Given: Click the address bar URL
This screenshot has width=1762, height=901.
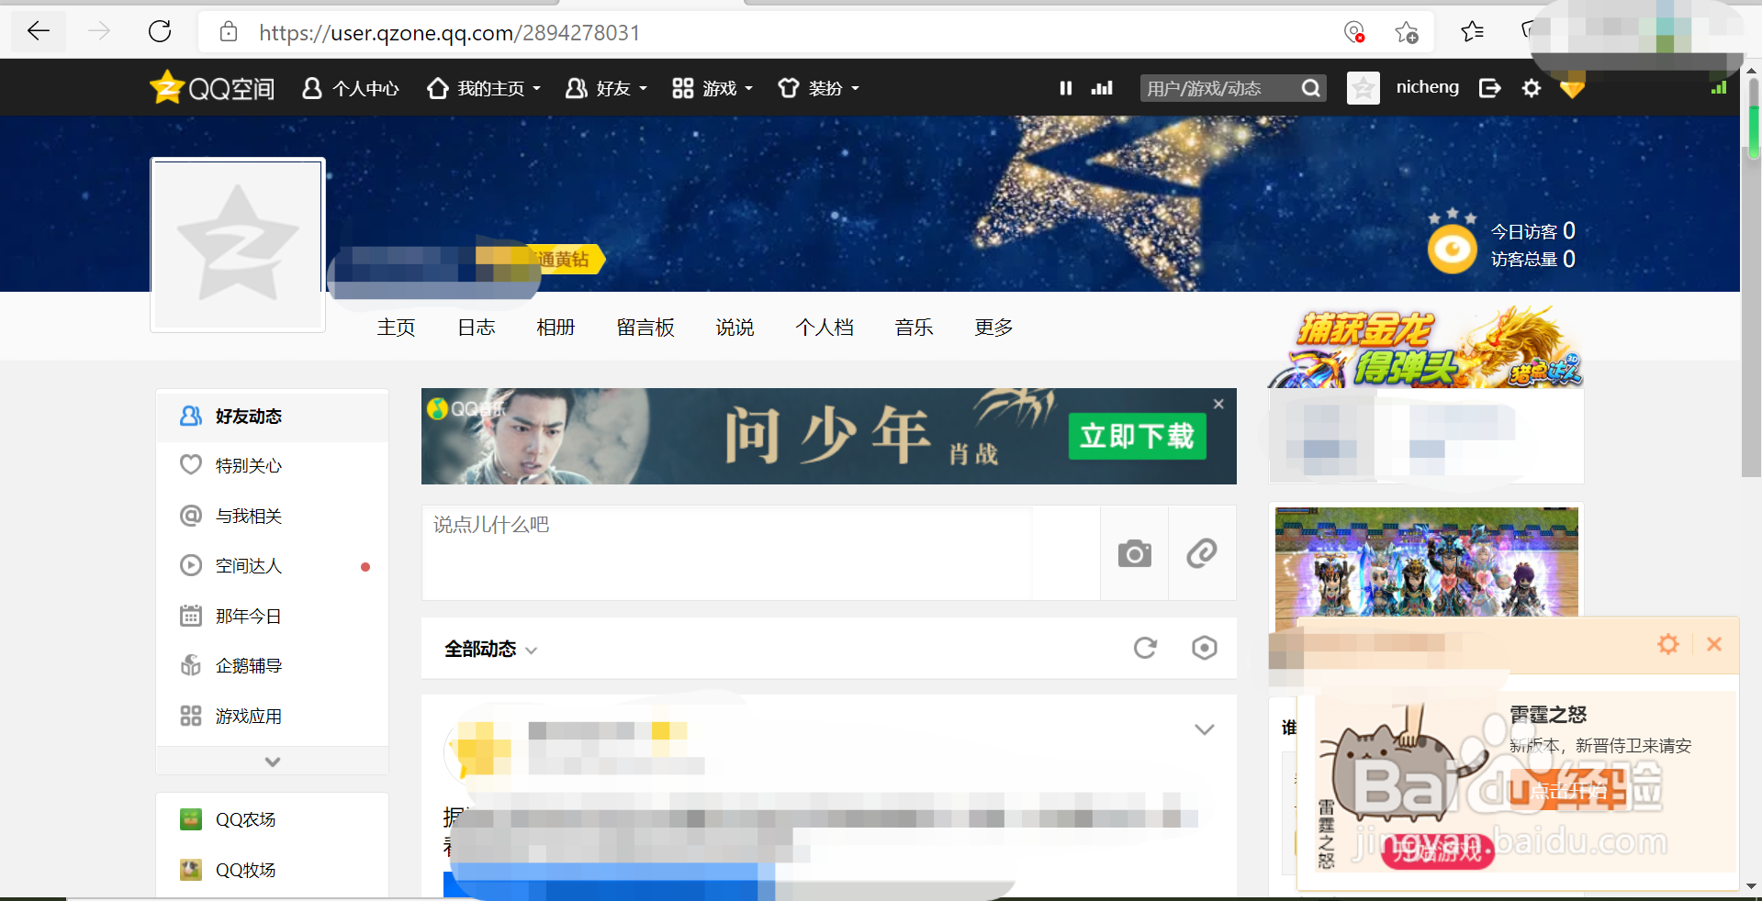Looking at the screenshot, I should click(x=449, y=33).
